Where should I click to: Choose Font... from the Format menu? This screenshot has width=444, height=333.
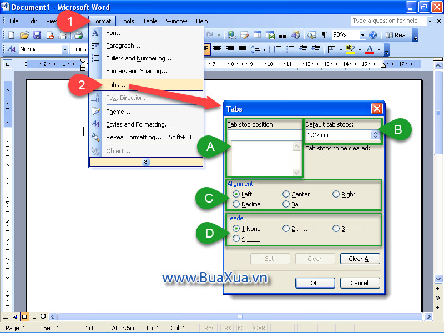[x=146, y=33]
